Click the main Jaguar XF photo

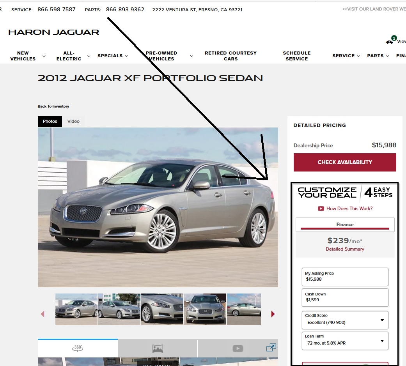158,207
